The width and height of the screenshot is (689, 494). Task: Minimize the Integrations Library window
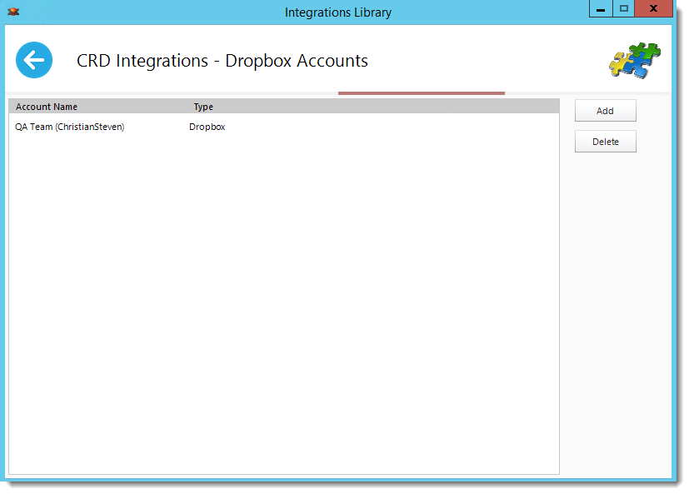pos(601,9)
